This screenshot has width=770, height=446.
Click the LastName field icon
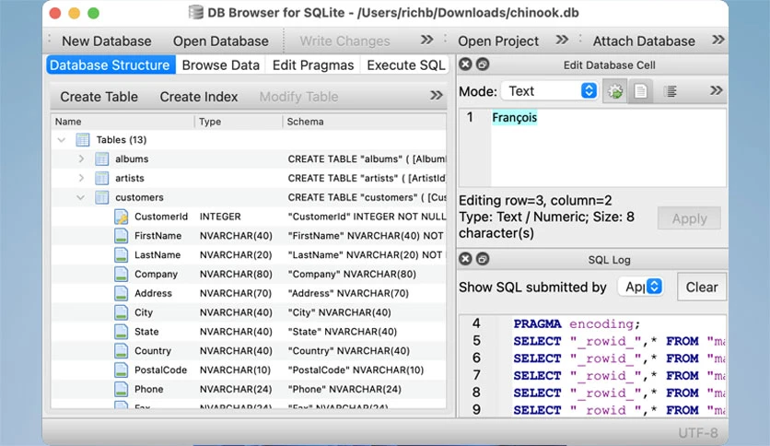tap(121, 255)
